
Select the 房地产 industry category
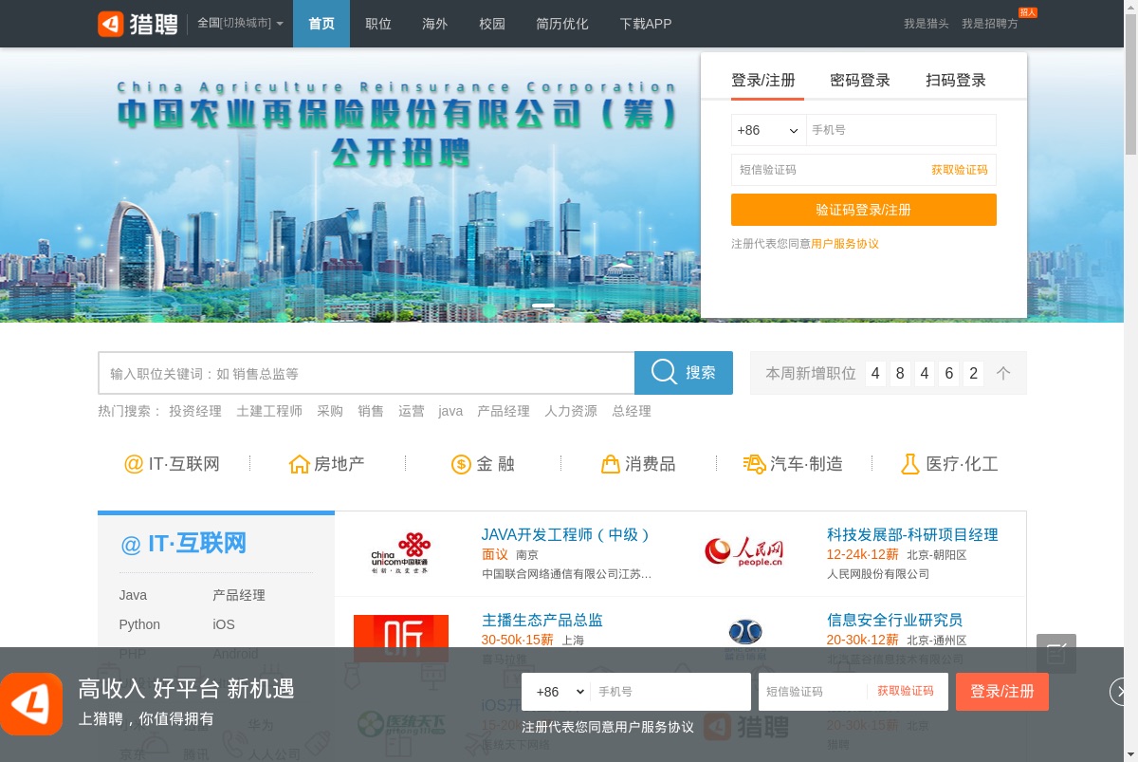point(327,464)
